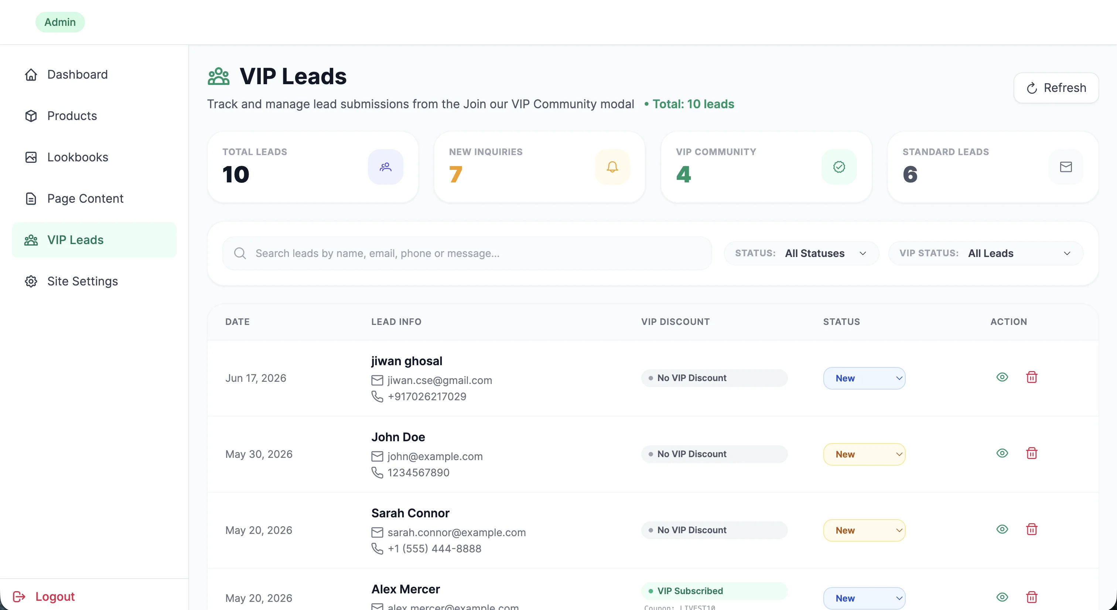Click the Jun 17, 2026 date cell
This screenshot has height=610, width=1117.
coord(256,378)
